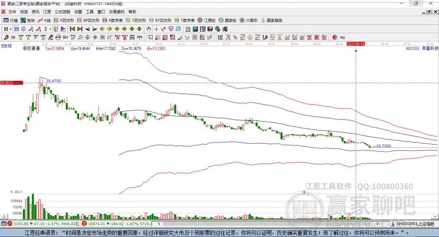The image size is (439, 237).
Task: Click the zigzag line icon
Action: click(x=187, y=38)
